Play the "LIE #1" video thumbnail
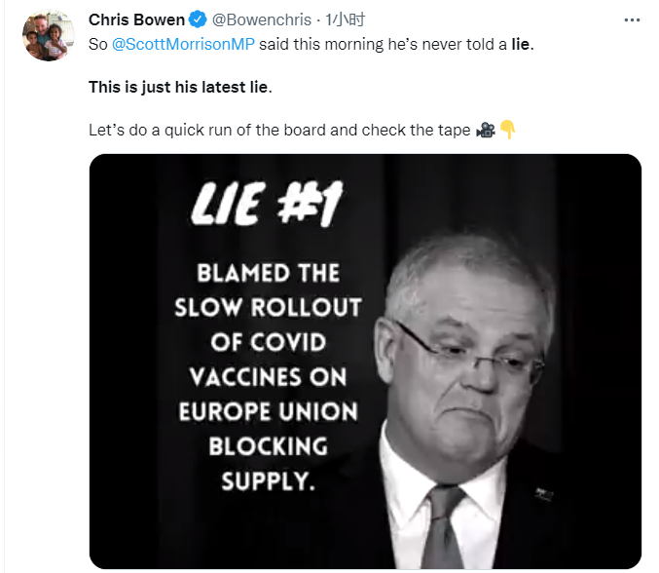Image resolution: width=659 pixels, height=573 pixels. click(x=365, y=361)
